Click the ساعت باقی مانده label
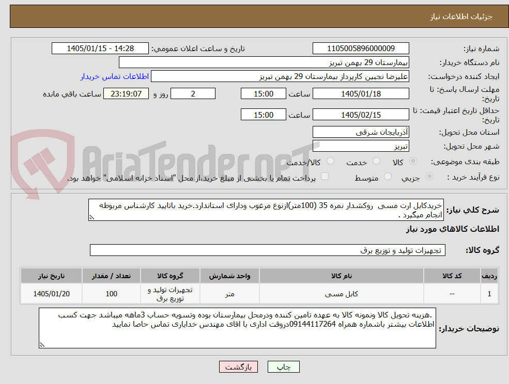This screenshot has height=384, width=509. [72, 94]
